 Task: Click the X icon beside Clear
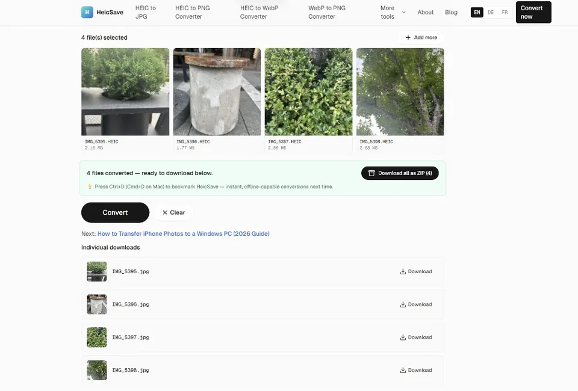[x=165, y=212]
